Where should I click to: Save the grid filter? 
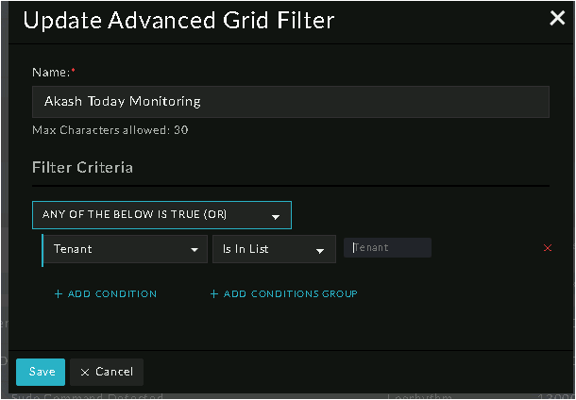41,372
